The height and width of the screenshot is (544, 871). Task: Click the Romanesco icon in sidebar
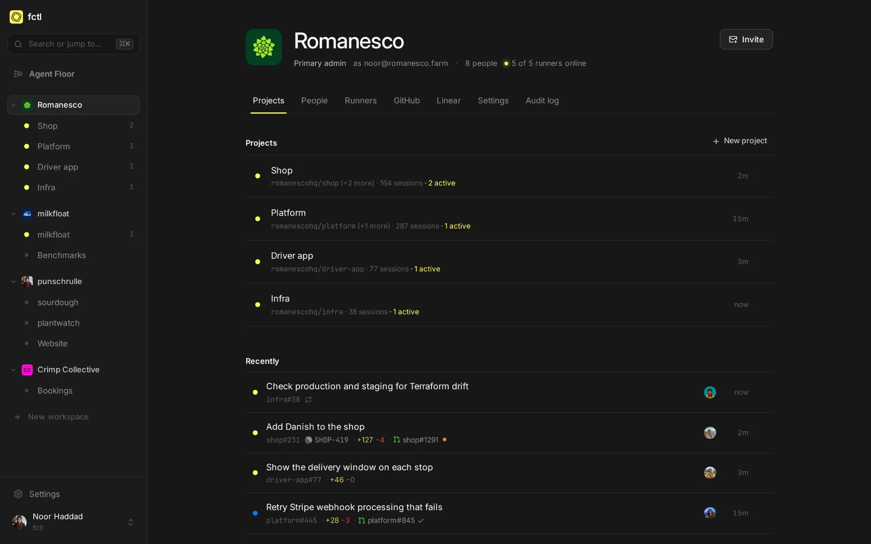[x=27, y=105]
